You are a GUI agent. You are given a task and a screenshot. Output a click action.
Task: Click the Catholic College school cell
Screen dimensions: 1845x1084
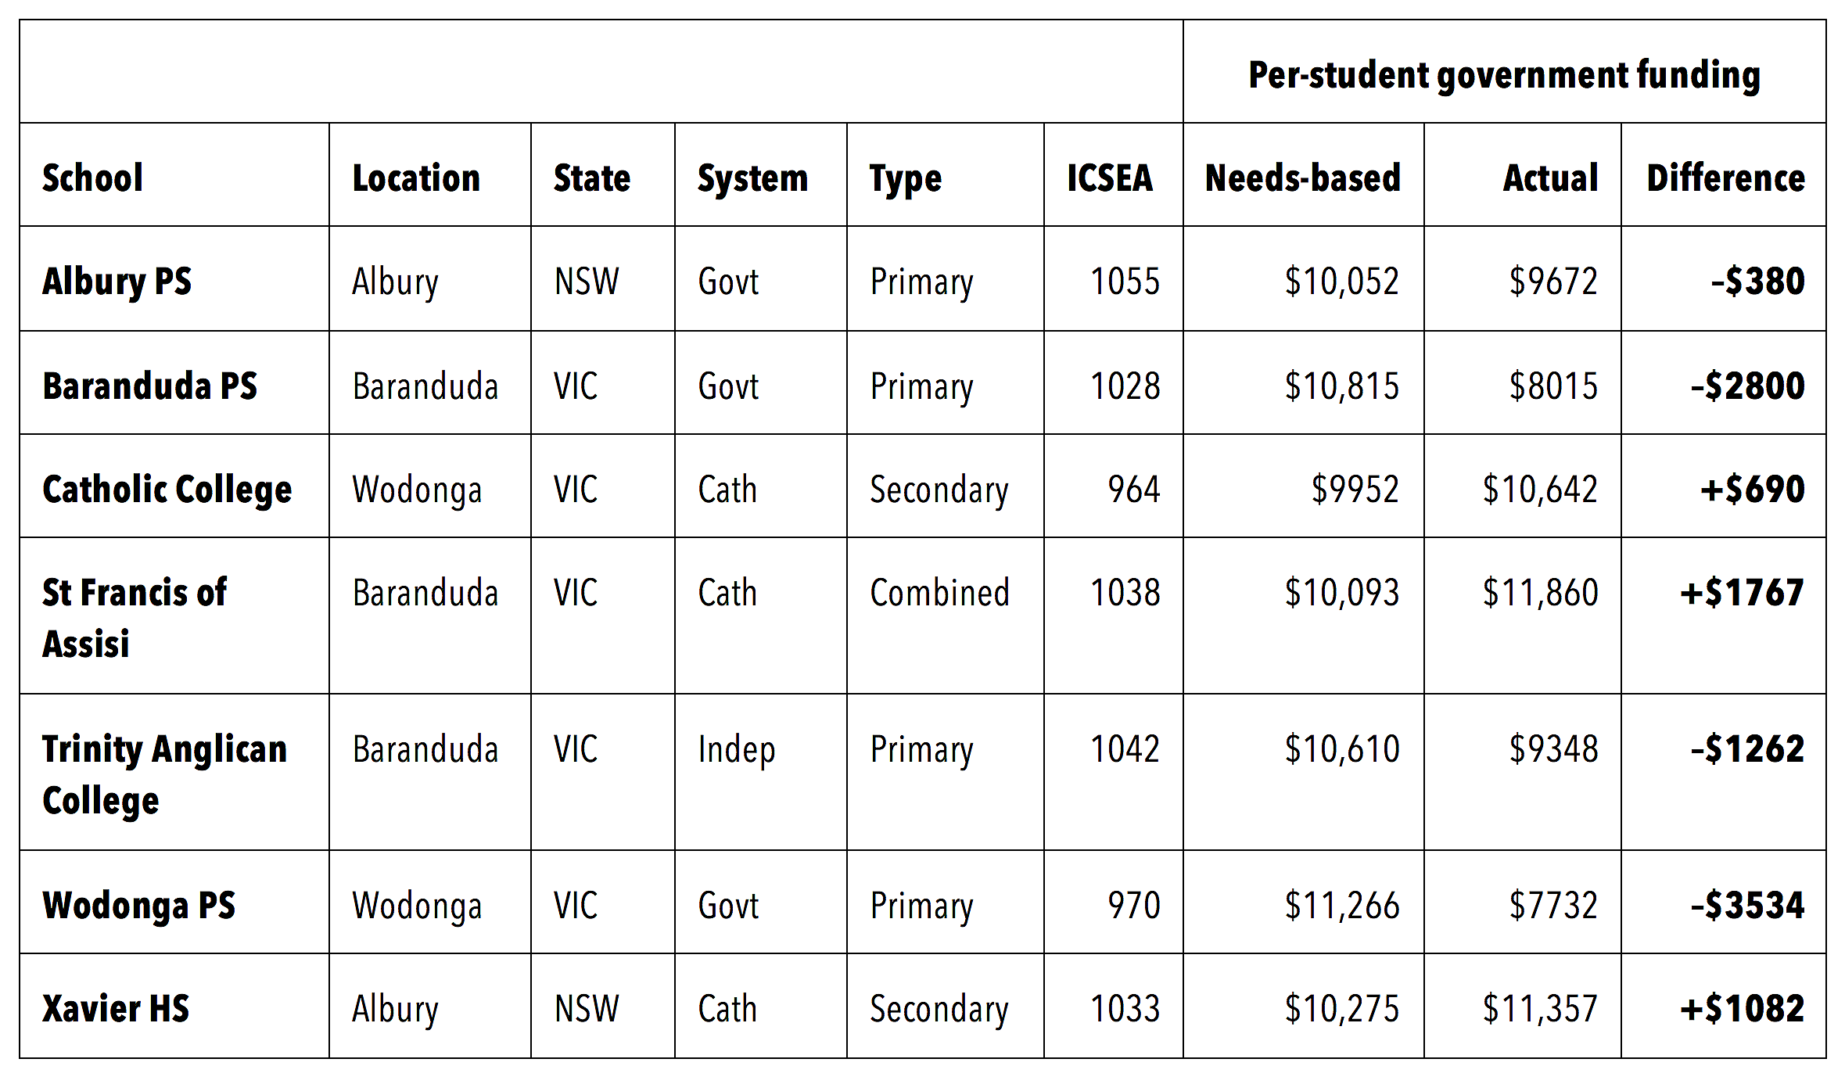coord(167,490)
